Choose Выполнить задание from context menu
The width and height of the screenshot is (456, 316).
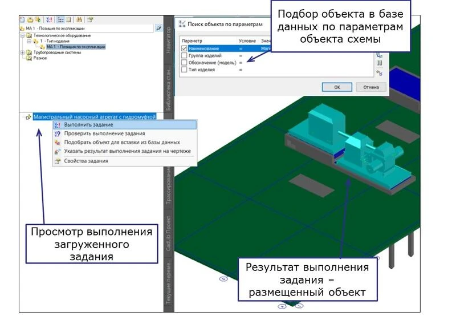88,124
